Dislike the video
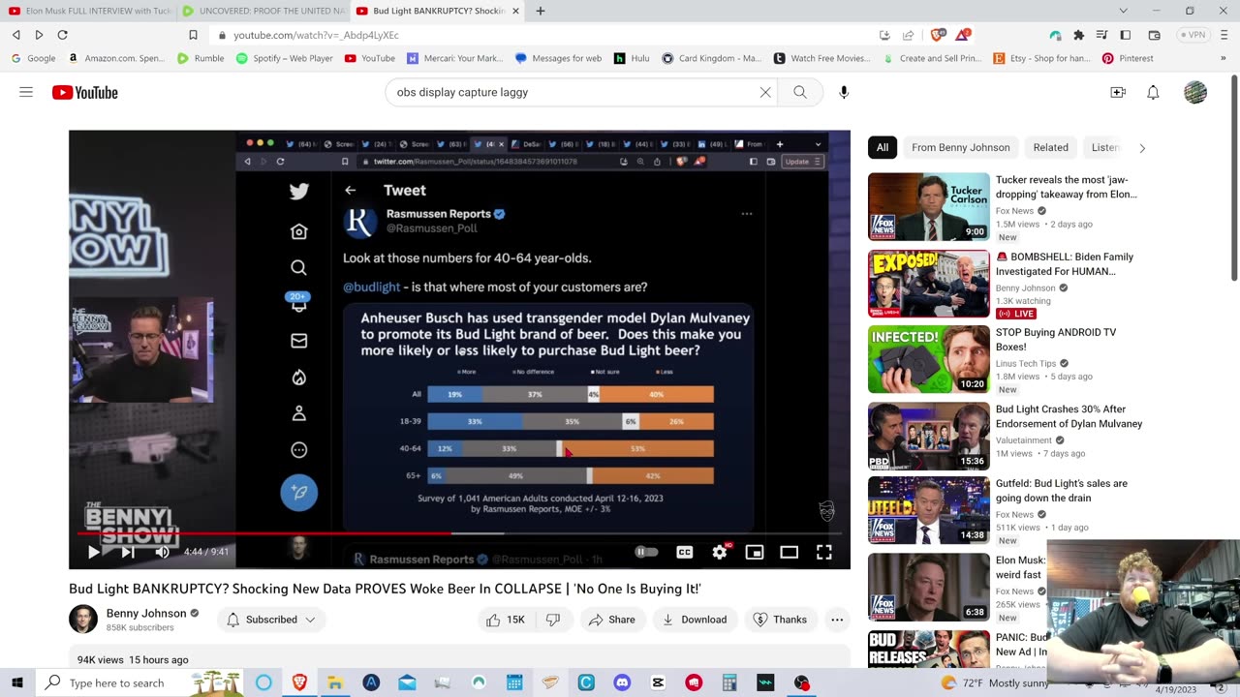1240x697 pixels. (x=553, y=620)
